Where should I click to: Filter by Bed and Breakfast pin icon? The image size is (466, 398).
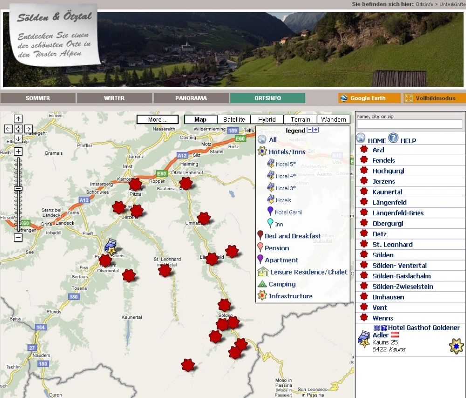tap(260, 235)
